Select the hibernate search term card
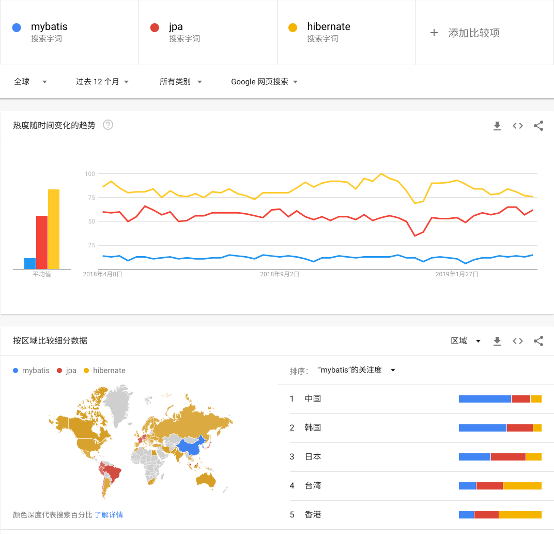 346,32
